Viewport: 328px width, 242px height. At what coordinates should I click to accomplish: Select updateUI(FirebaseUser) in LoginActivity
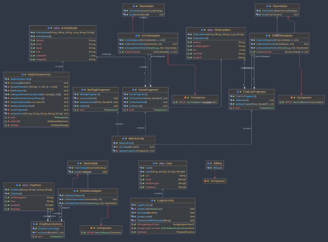point(162,209)
